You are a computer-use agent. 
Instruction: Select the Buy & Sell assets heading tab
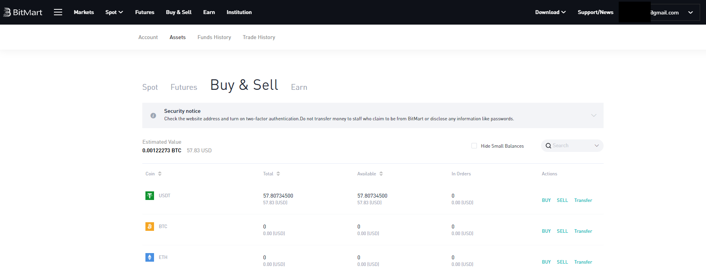click(x=244, y=85)
